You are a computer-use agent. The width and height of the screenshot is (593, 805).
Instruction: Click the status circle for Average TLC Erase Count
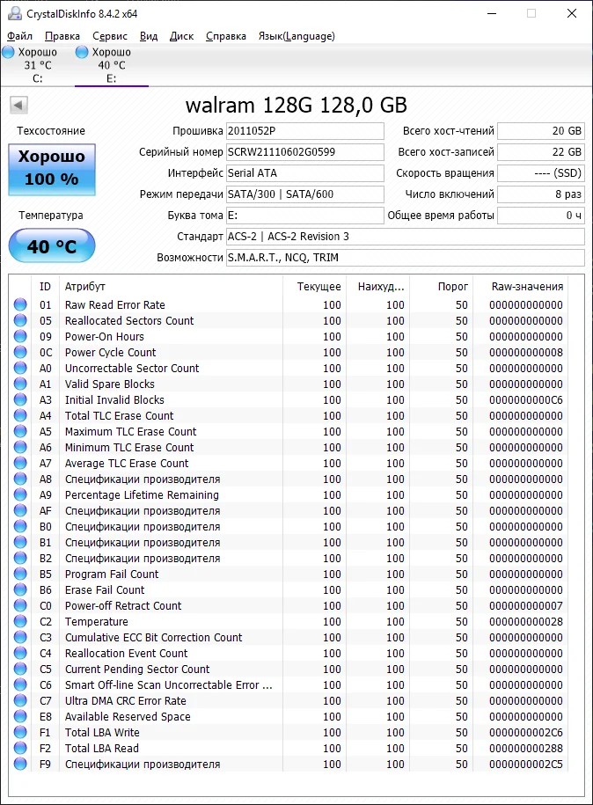(x=20, y=463)
